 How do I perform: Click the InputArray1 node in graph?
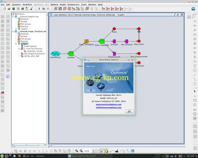tap(56, 54)
